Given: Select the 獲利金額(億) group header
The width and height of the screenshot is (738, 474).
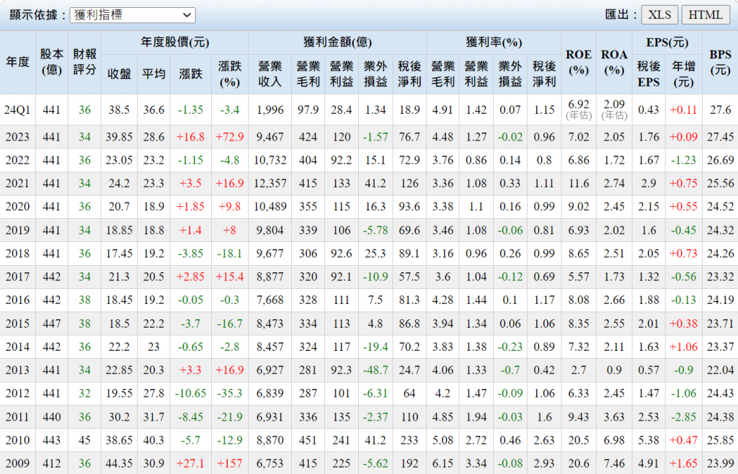Looking at the screenshot, I should point(337,43).
